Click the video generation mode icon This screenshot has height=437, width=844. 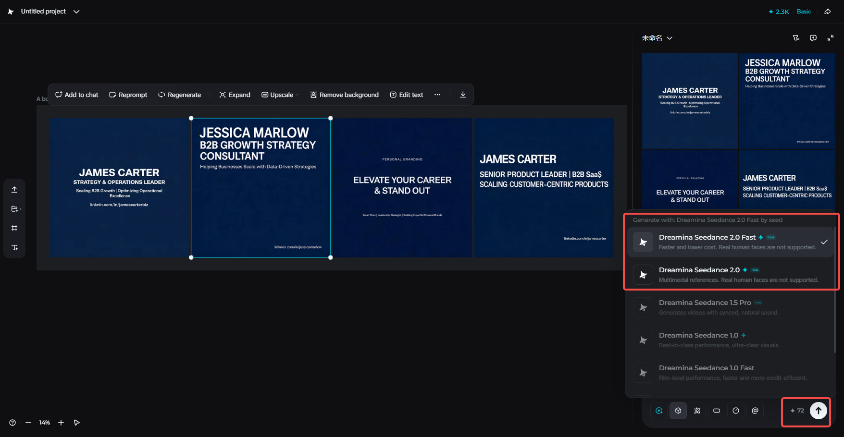coord(659,411)
